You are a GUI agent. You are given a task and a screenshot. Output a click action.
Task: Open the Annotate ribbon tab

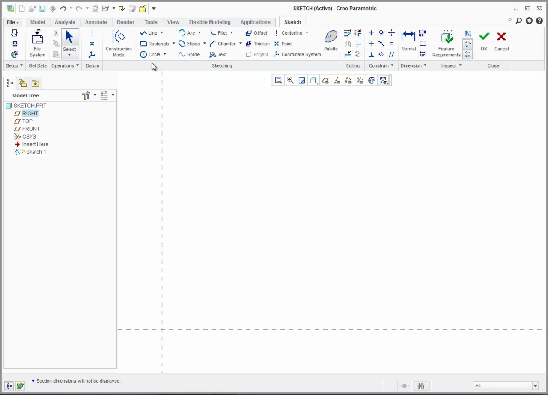(x=96, y=22)
